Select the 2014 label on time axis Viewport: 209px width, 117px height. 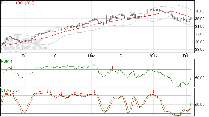click(153, 56)
